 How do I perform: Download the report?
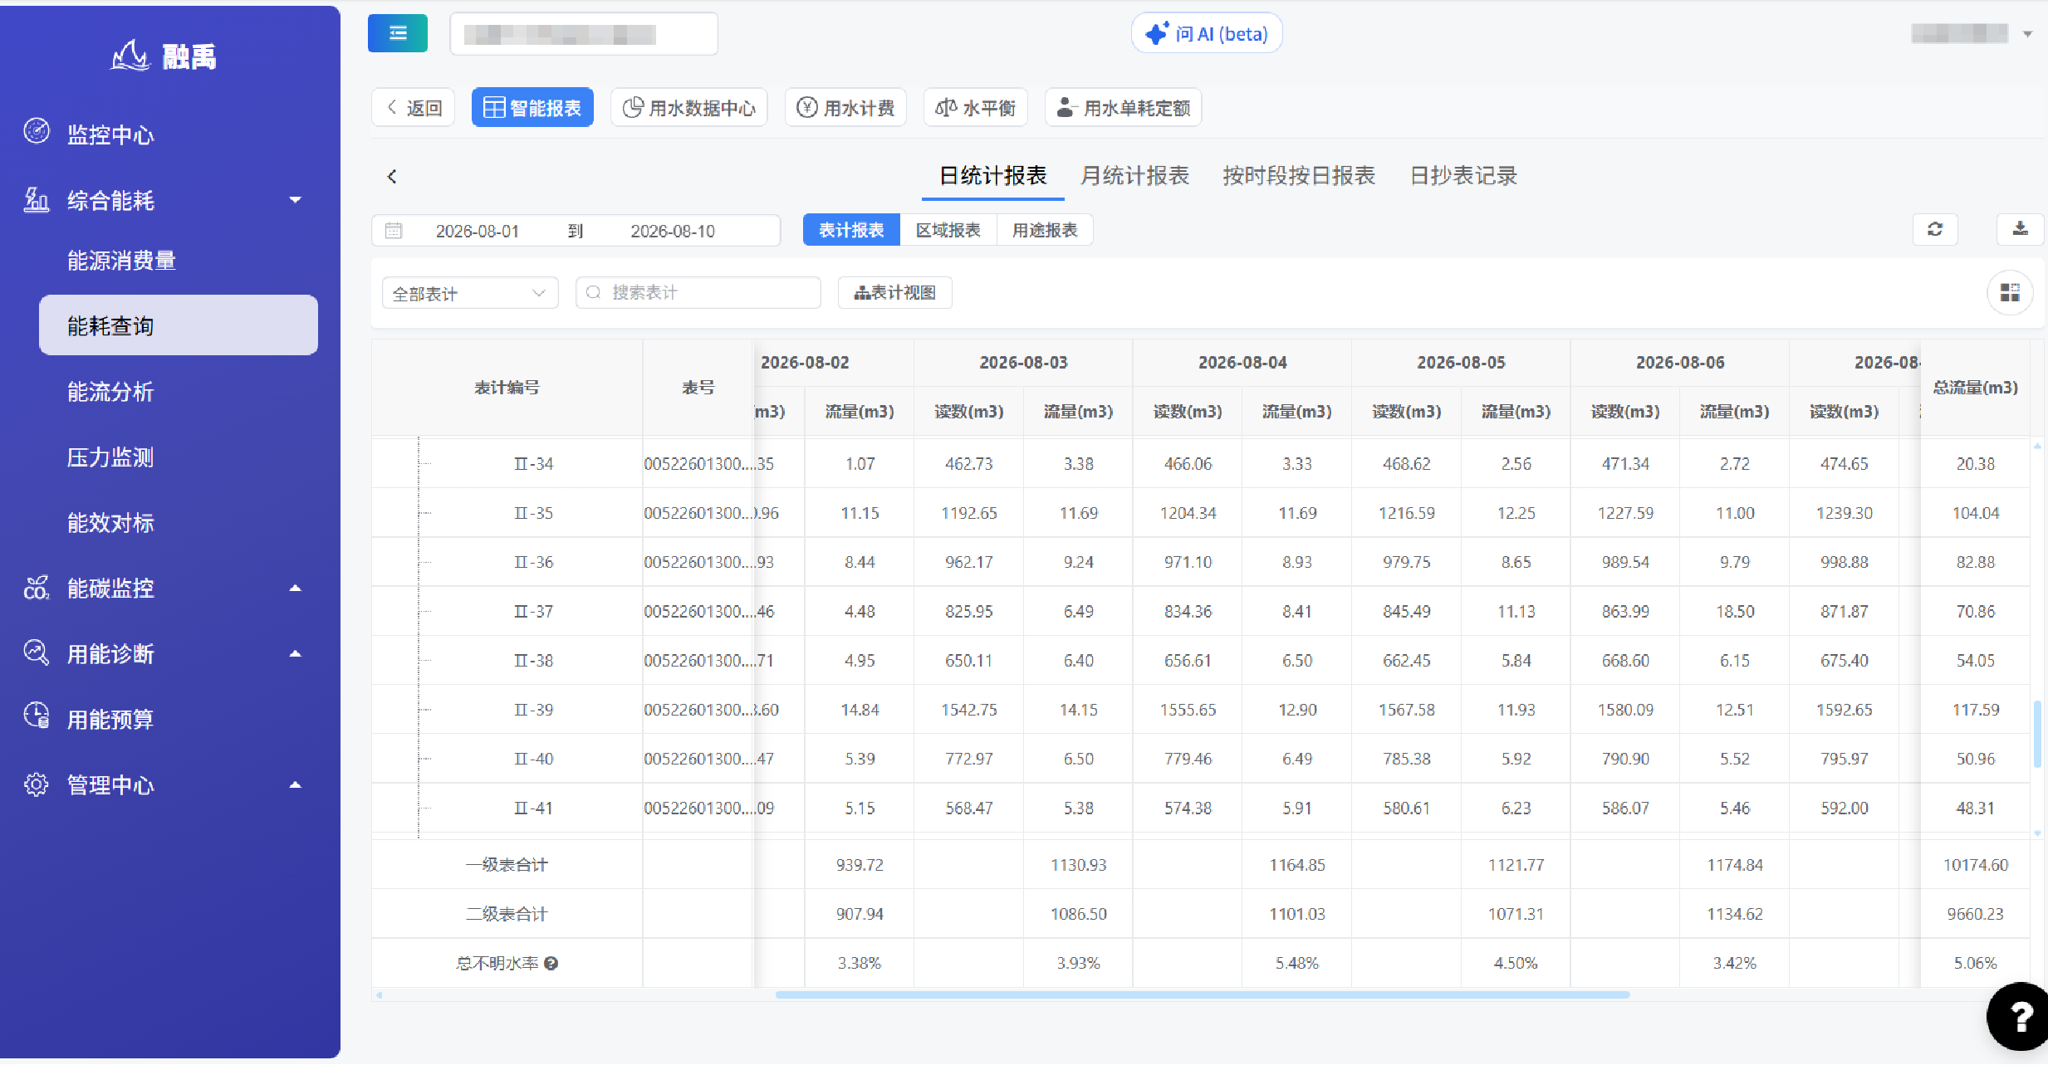point(2020,229)
